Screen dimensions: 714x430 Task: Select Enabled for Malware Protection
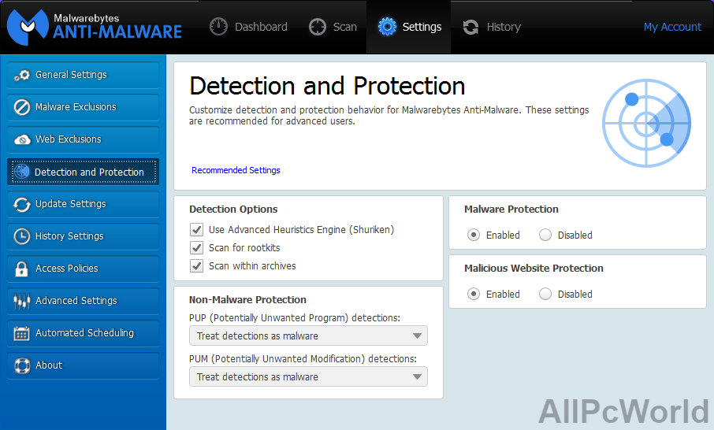(474, 235)
